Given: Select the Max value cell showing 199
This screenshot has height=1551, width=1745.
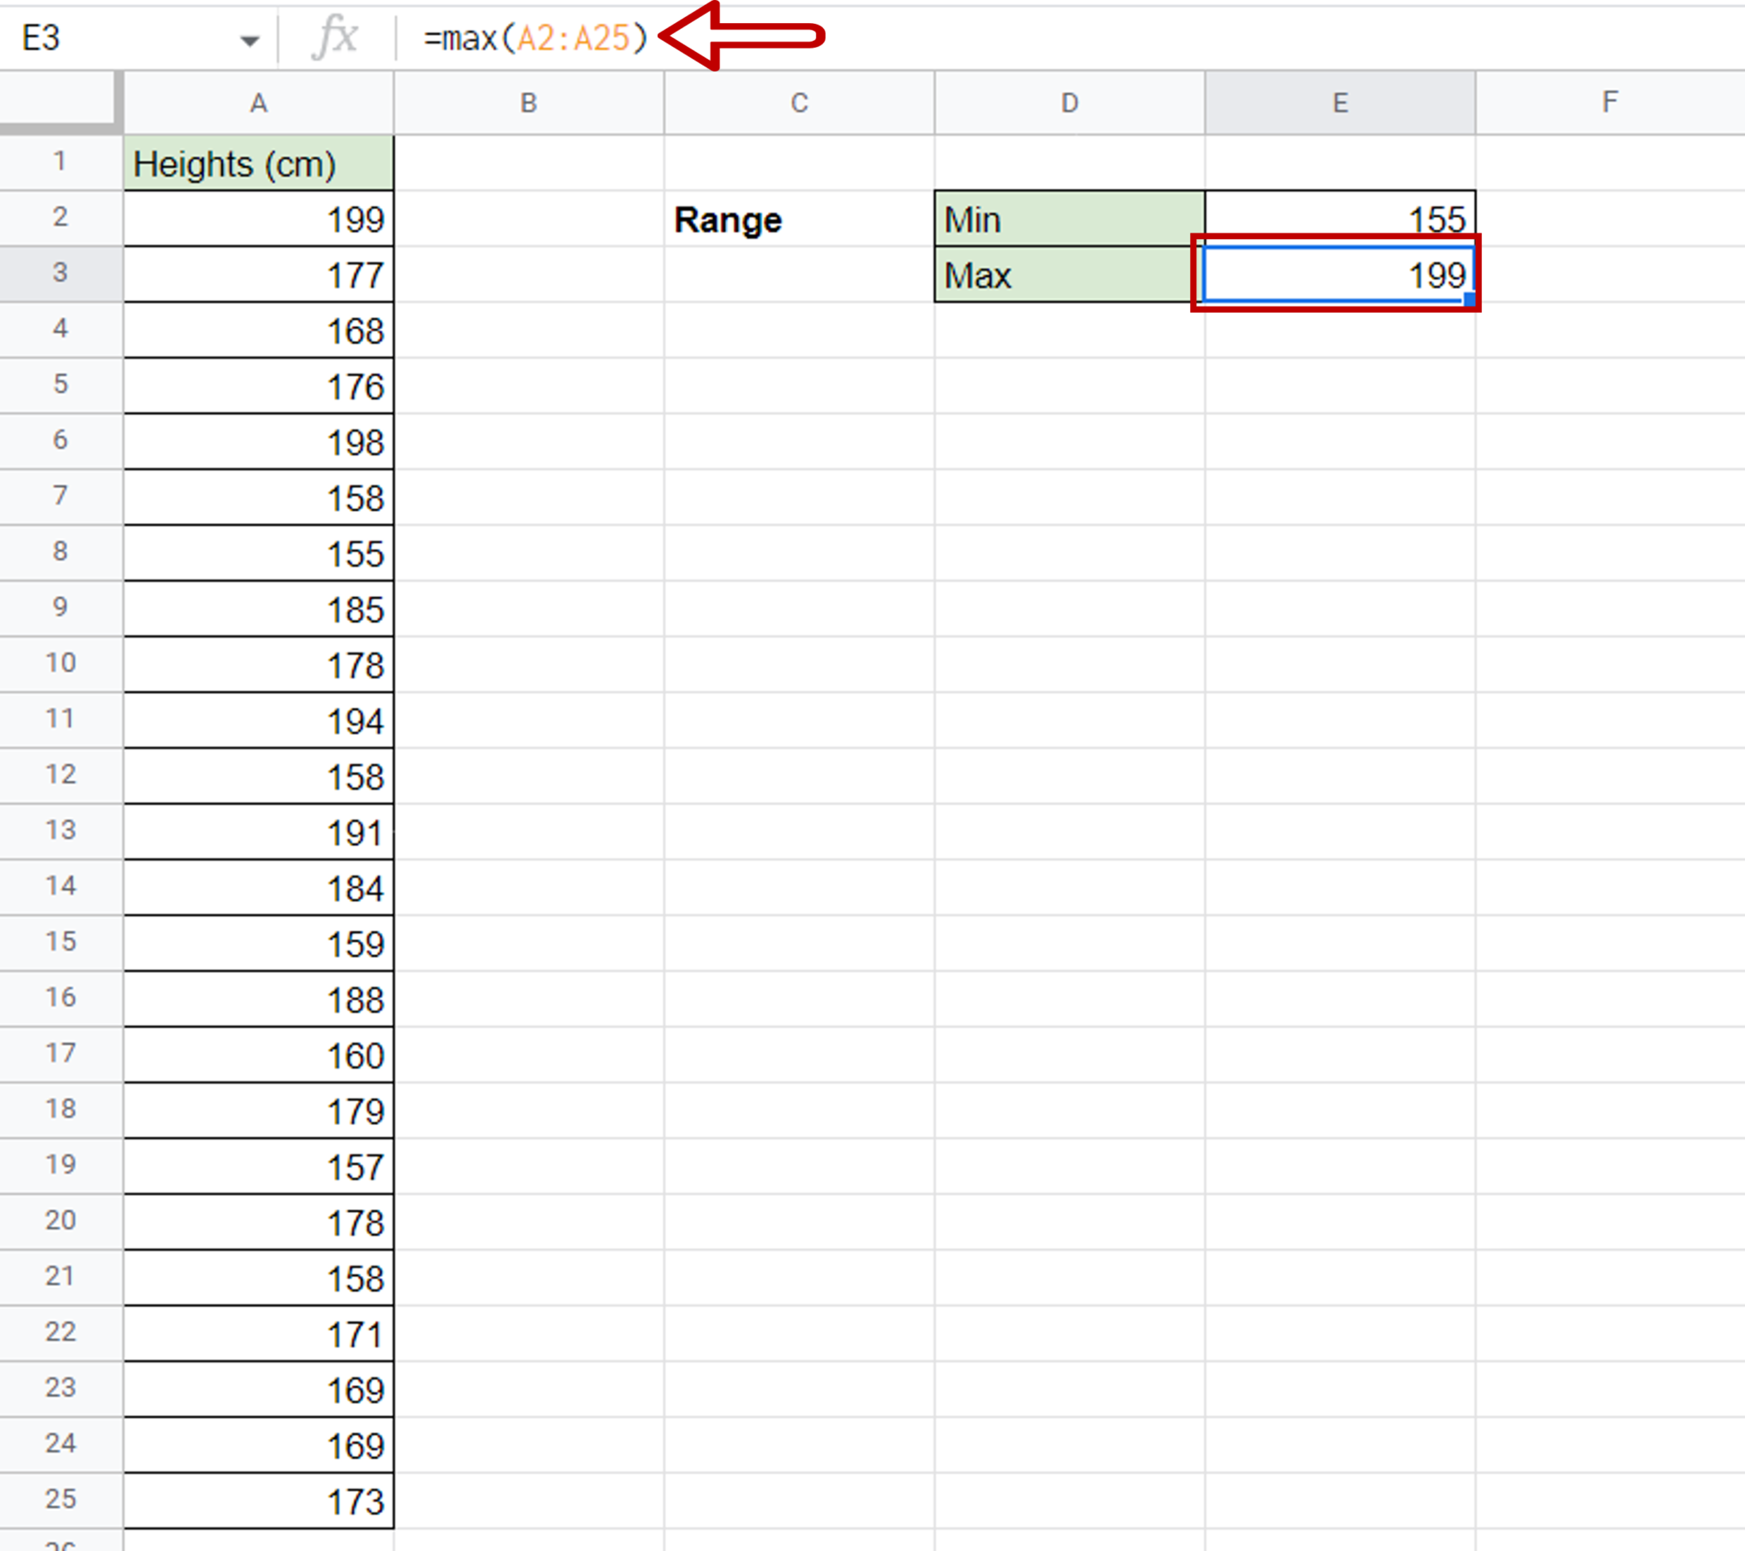Looking at the screenshot, I should coord(1339,275).
